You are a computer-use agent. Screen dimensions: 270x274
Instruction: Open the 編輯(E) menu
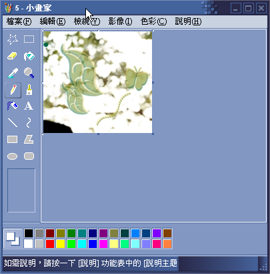click(53, 21)
